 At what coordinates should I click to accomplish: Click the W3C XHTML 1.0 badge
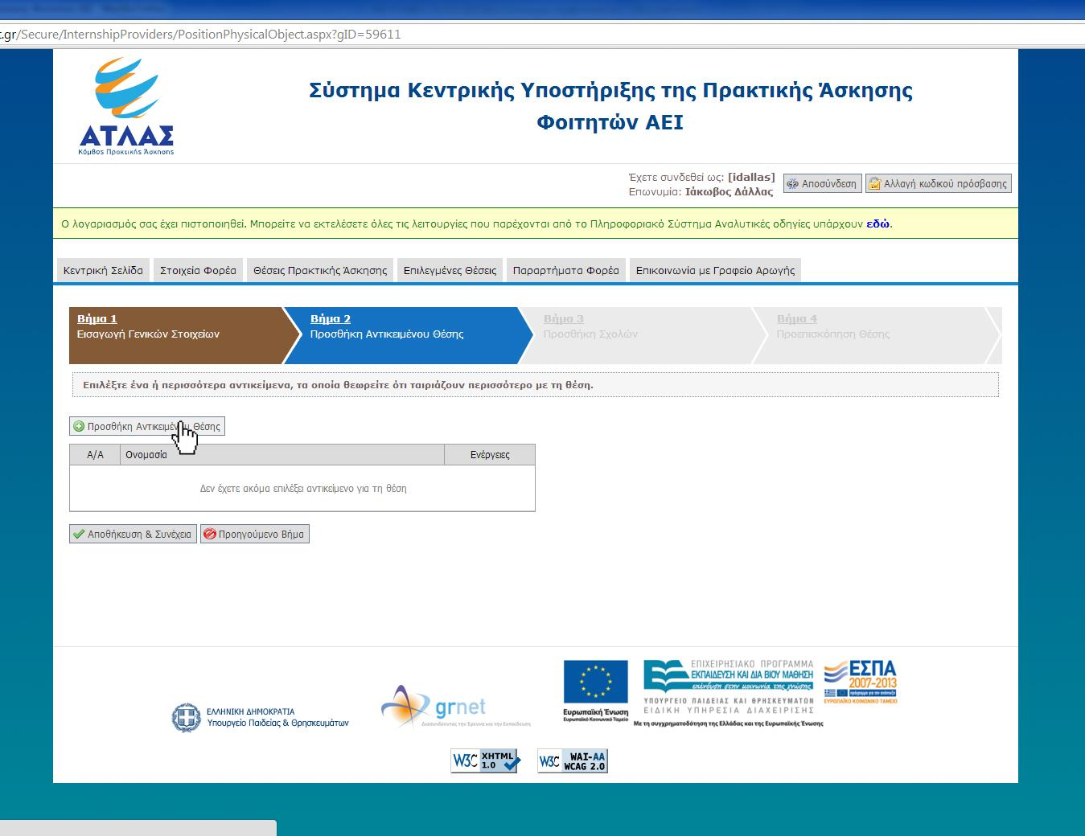tap(485, 760)
